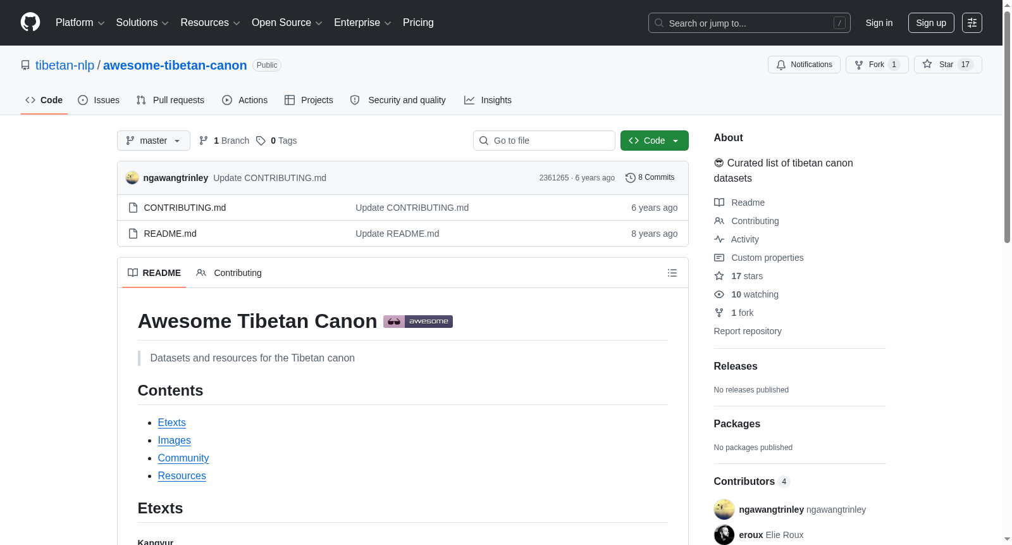Open commit hash 2361265
The width and height of the screenshot is (1012, 545).
554,178
